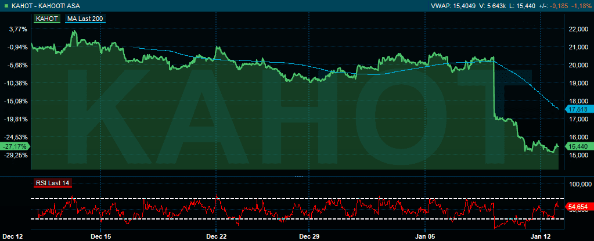Click the Jan 12 date label

[x=541, y=236]
